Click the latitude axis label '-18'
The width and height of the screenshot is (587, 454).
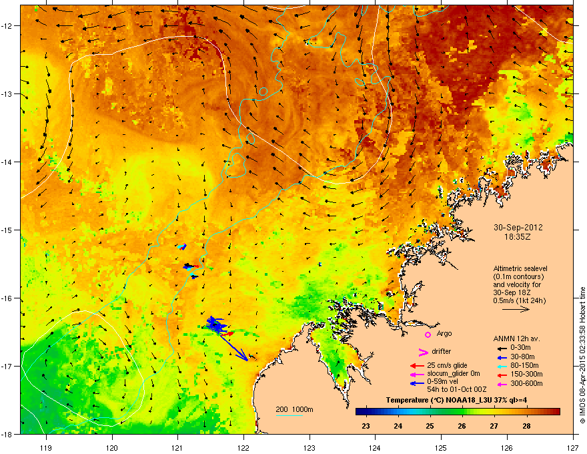[7, 434]
